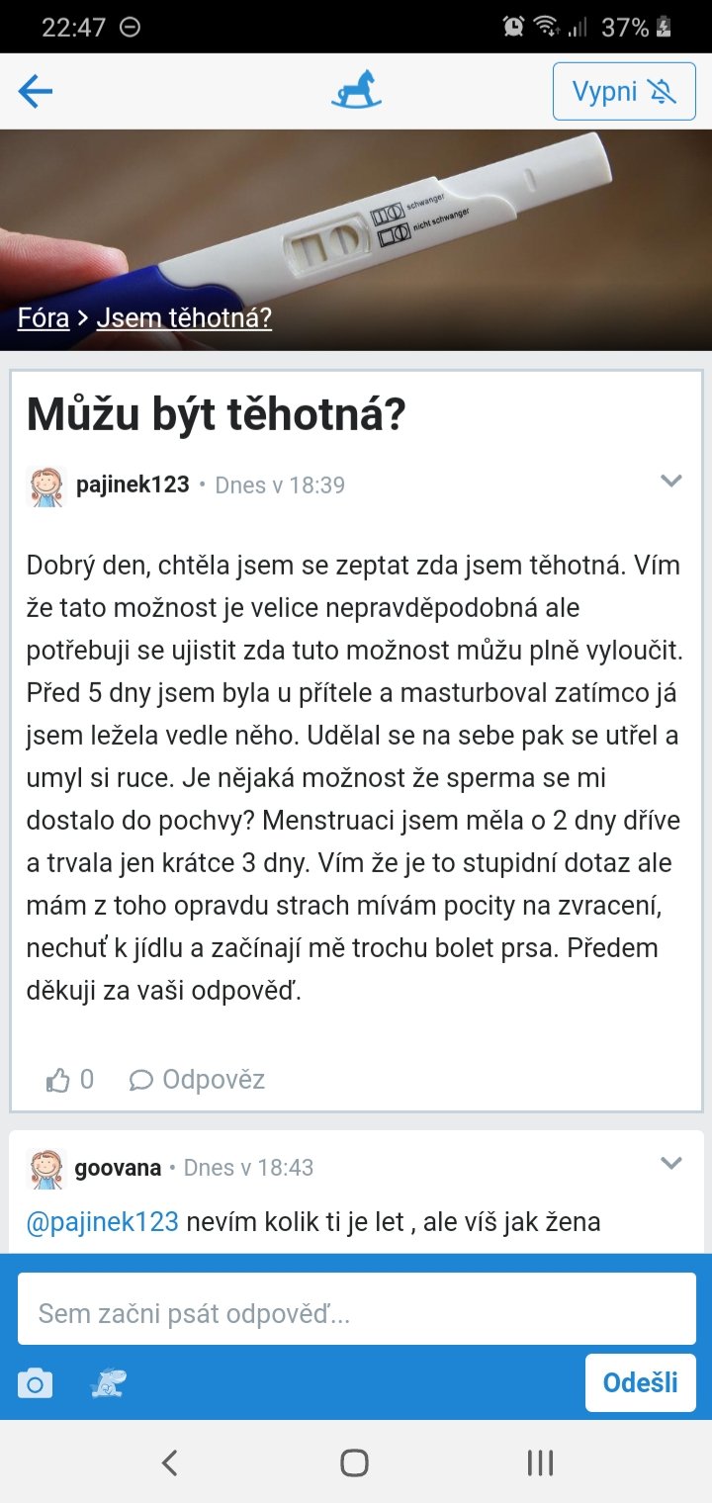Open pajinek123's avatar
This screenshot has height=1503, width=712.
(x=45, y=486)
